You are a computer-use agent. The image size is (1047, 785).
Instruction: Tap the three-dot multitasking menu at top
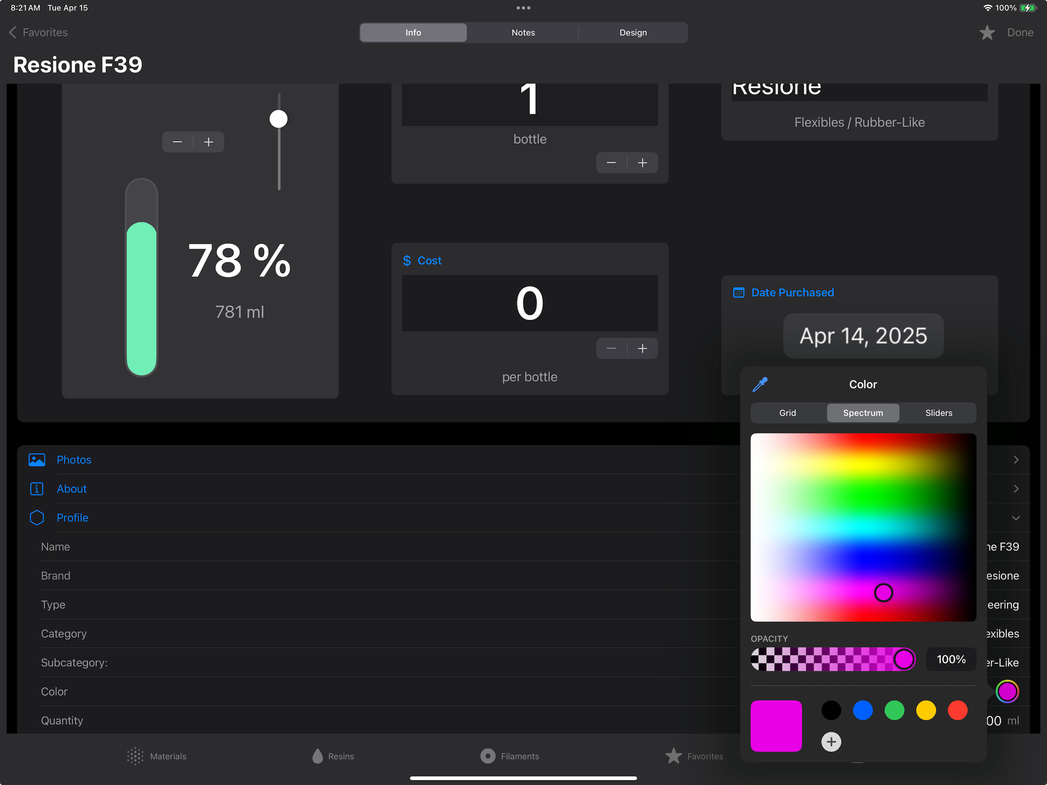(523, 8)
